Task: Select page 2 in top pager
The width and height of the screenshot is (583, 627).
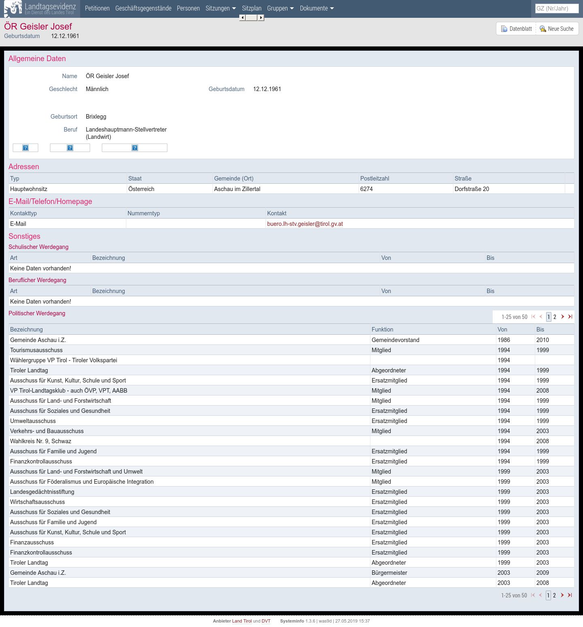Action: click(555, 317)
